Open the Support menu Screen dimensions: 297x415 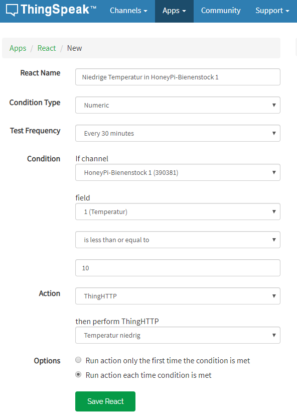pos(272,11)
